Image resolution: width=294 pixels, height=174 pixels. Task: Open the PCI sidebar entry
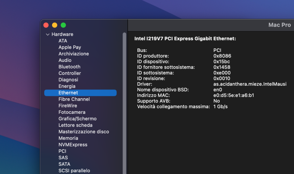(x=62, y=151)
